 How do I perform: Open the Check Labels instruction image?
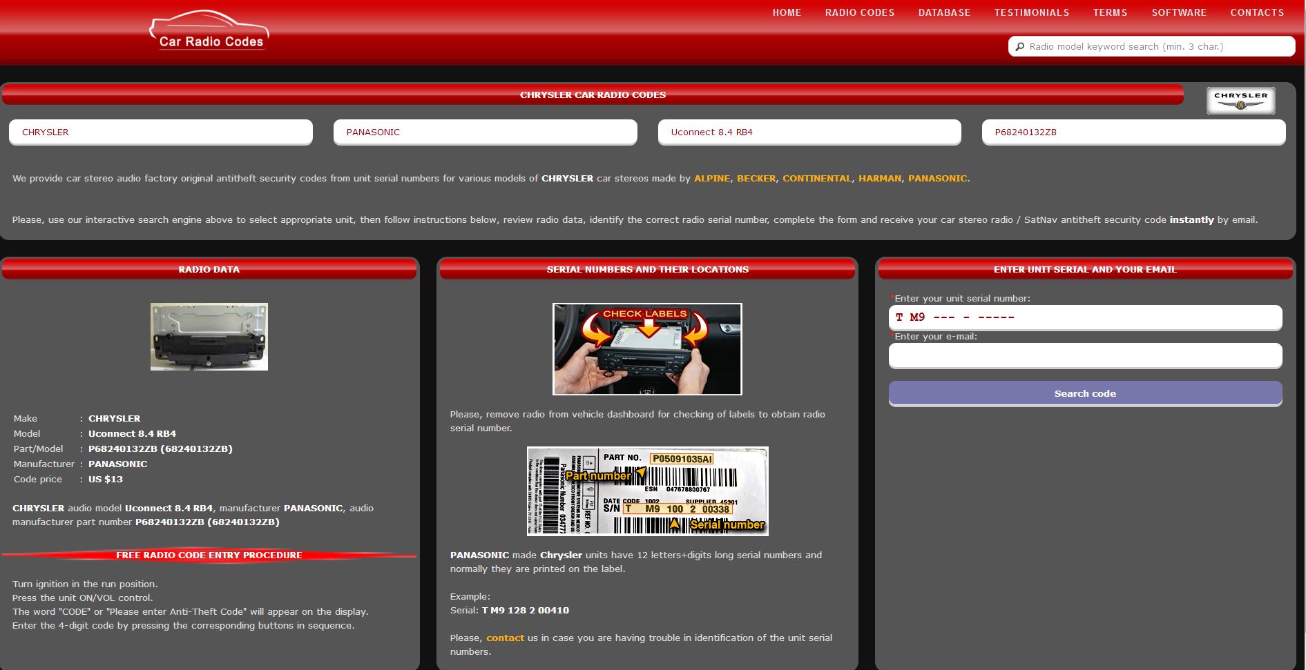[647, 349]
